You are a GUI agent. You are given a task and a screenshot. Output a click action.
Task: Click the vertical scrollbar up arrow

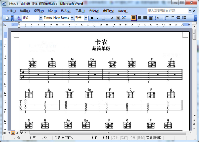(x=194, y=27)
